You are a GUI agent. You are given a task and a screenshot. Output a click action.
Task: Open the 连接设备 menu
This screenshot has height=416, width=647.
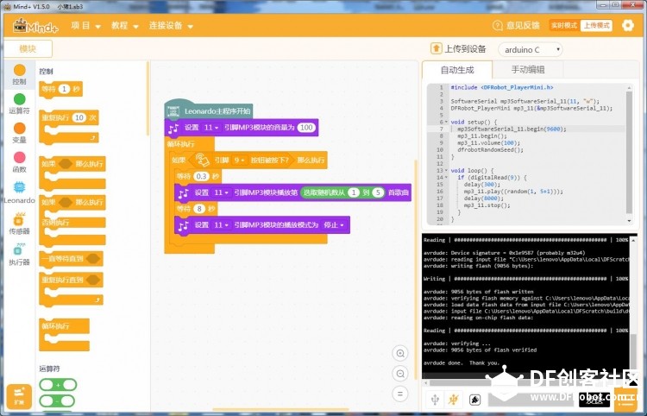171,26
